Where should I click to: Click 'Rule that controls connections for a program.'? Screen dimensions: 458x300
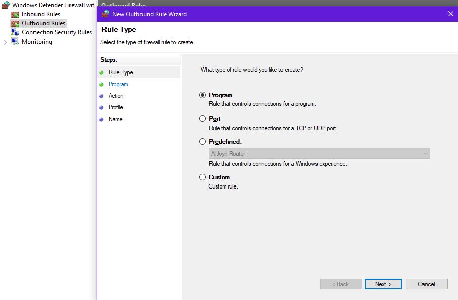click(x=263, y=104)
